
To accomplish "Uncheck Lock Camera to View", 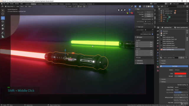I will [152, 34].
